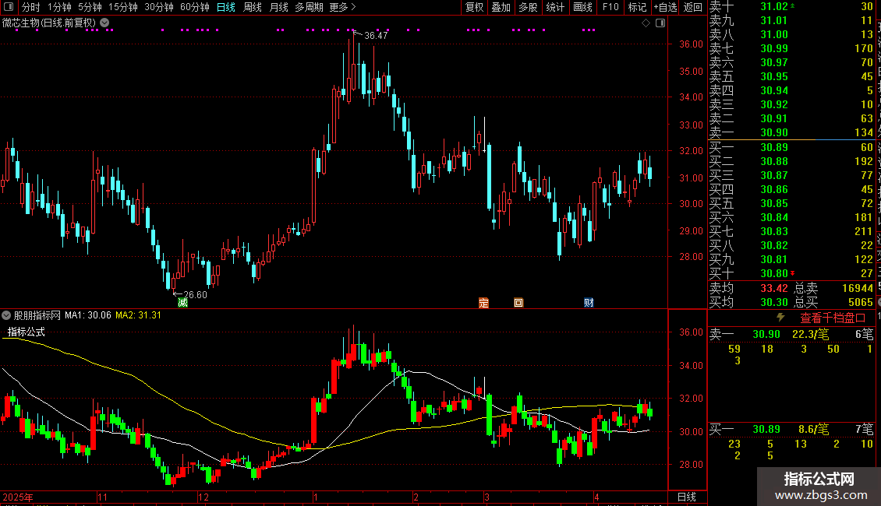Switch to 5分钟 period
The image size is (881, 506).
tap(90, 7)
